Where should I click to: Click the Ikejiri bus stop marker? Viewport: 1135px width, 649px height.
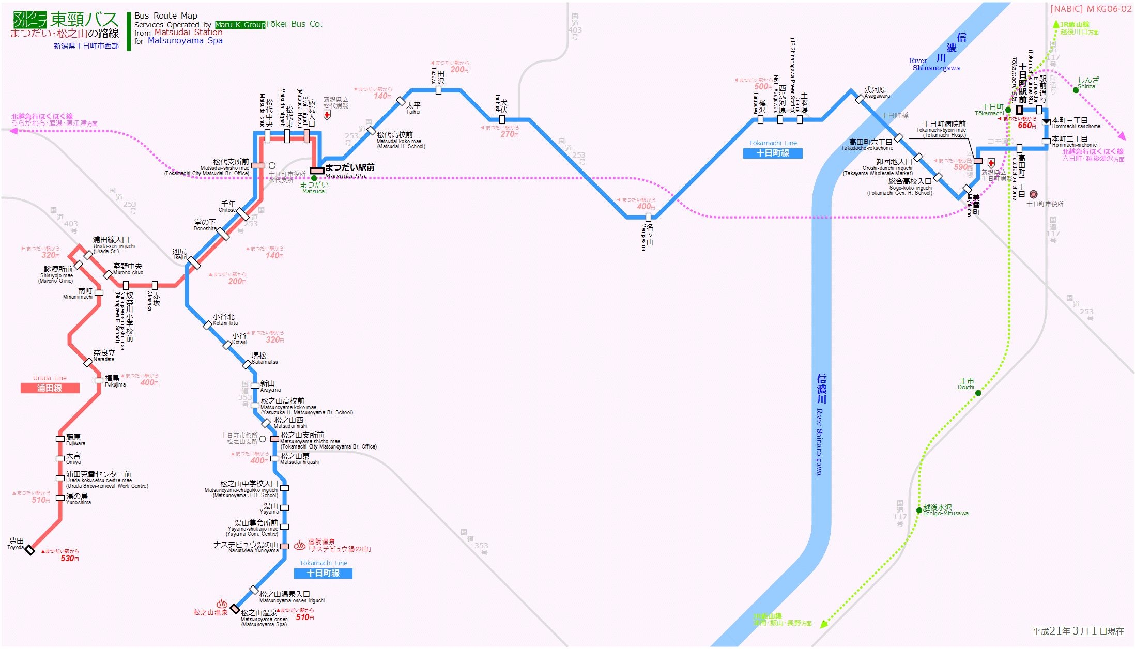(x=194, y=263)
